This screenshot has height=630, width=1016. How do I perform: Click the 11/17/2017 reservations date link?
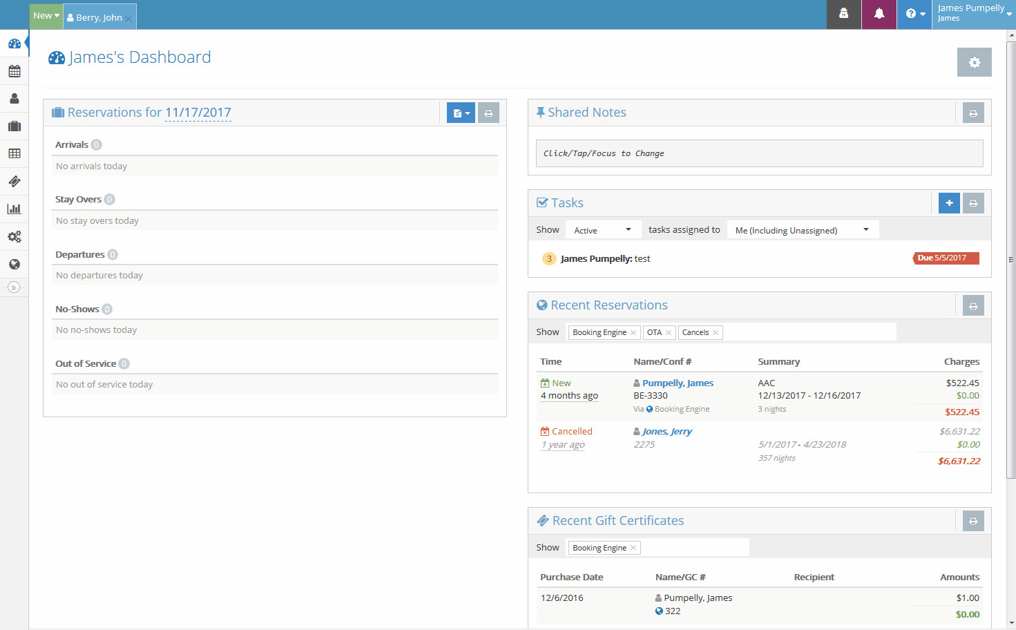tap(198, 113)
